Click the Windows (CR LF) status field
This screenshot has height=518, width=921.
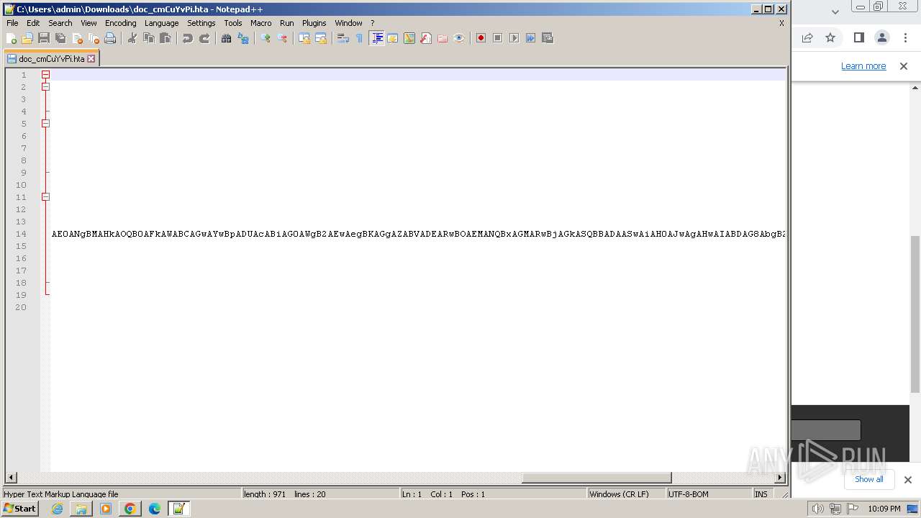(626, 494)
